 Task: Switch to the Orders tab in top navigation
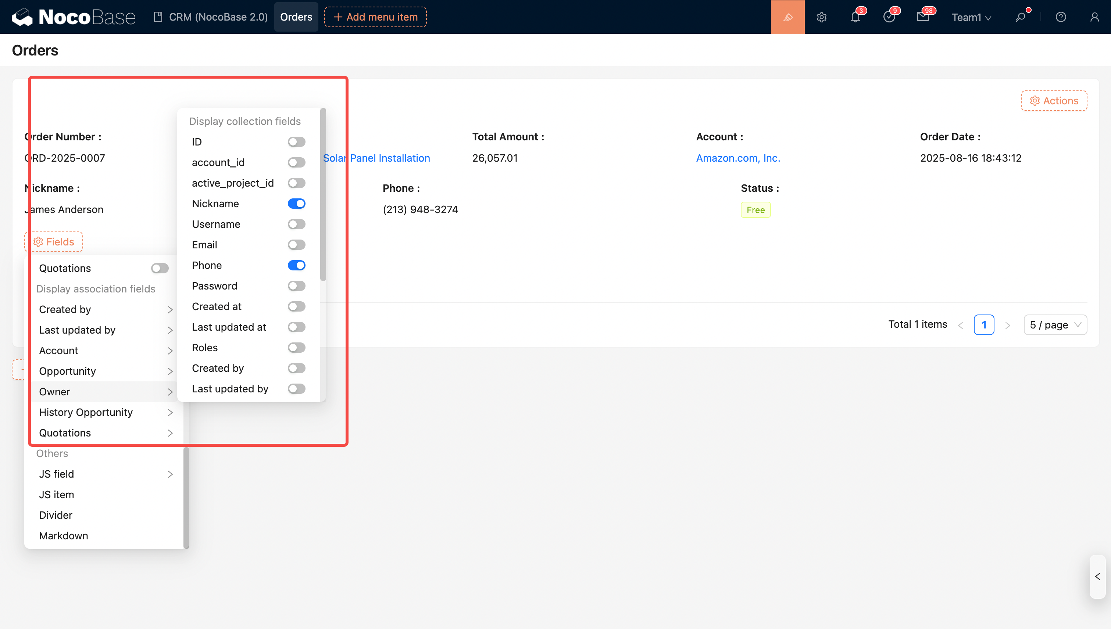[x=296, y=17]
